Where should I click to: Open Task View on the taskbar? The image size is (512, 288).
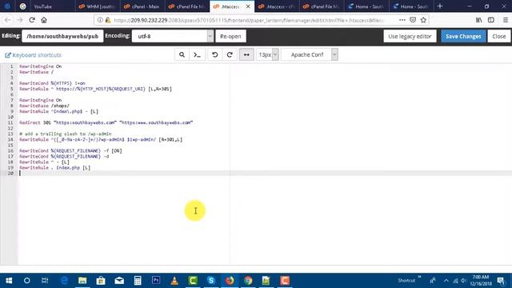coord(45,281)
